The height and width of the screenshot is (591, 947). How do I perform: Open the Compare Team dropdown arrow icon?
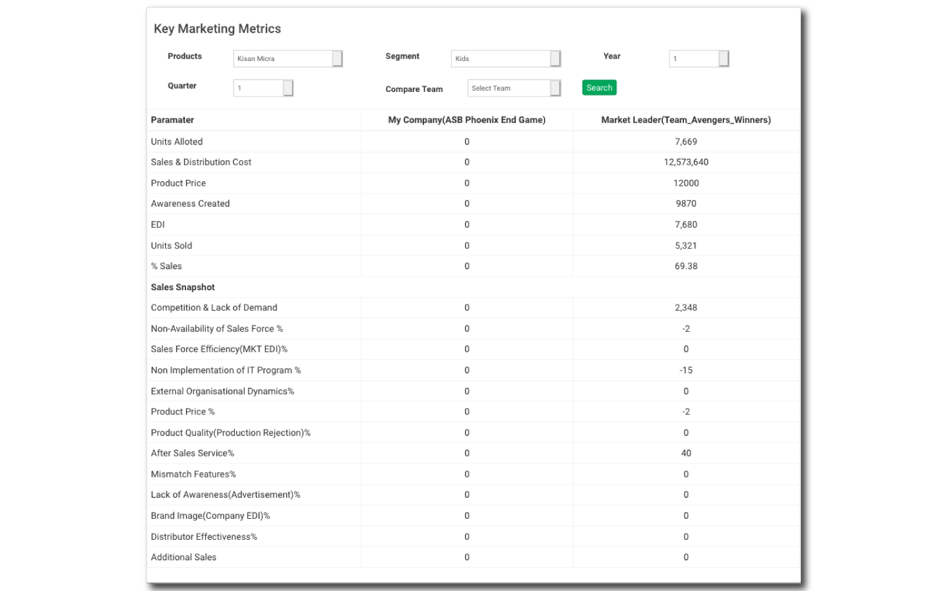[x=556, y=87]
